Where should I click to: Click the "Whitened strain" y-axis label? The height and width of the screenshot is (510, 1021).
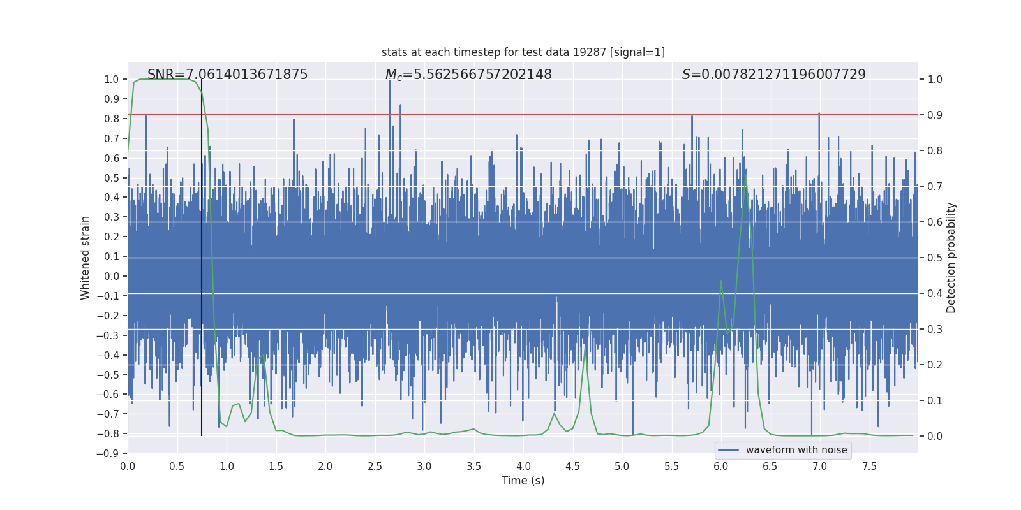point(86,258)
